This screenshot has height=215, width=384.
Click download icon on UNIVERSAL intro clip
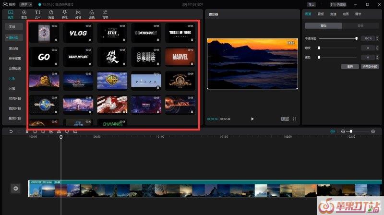[56, 111]
